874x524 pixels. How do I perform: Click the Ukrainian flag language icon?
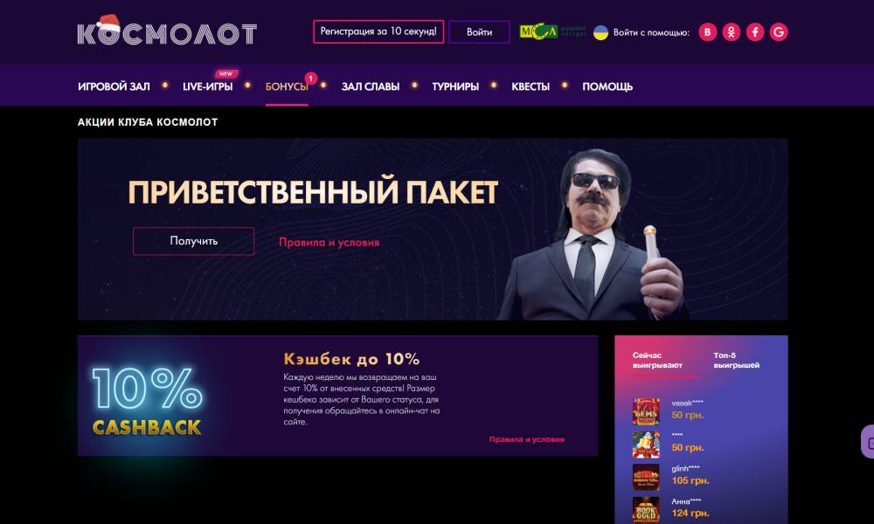click(x=600, y=32)
